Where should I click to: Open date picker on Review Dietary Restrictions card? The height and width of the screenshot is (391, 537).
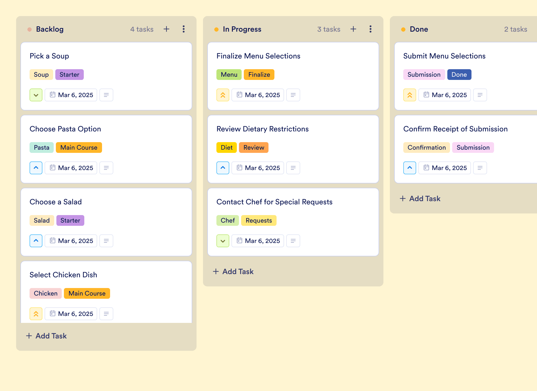(258, 168)
